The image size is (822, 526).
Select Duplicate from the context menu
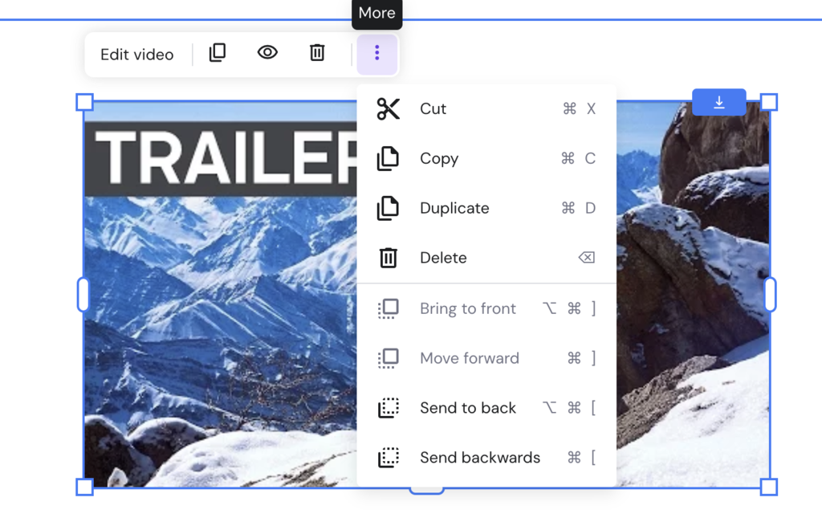point(454,208)
